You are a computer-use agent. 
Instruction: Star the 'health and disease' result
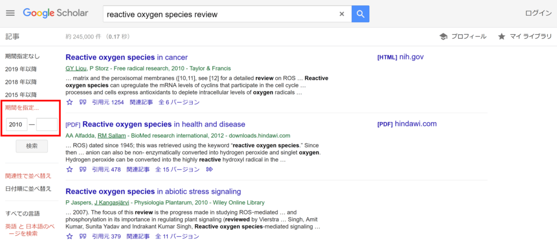(70, 169)
